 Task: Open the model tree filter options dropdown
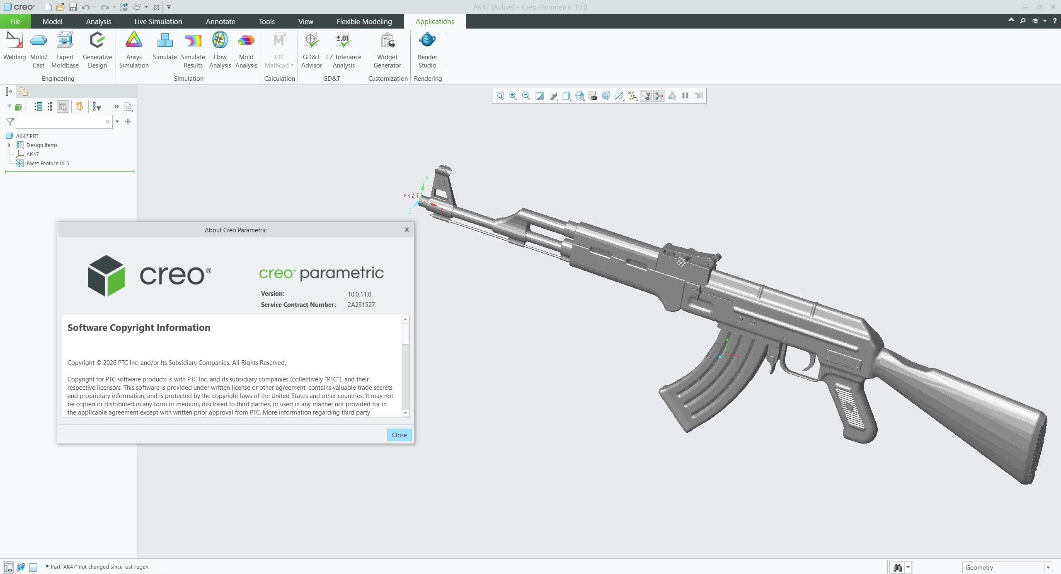click(x=117, y=122)
